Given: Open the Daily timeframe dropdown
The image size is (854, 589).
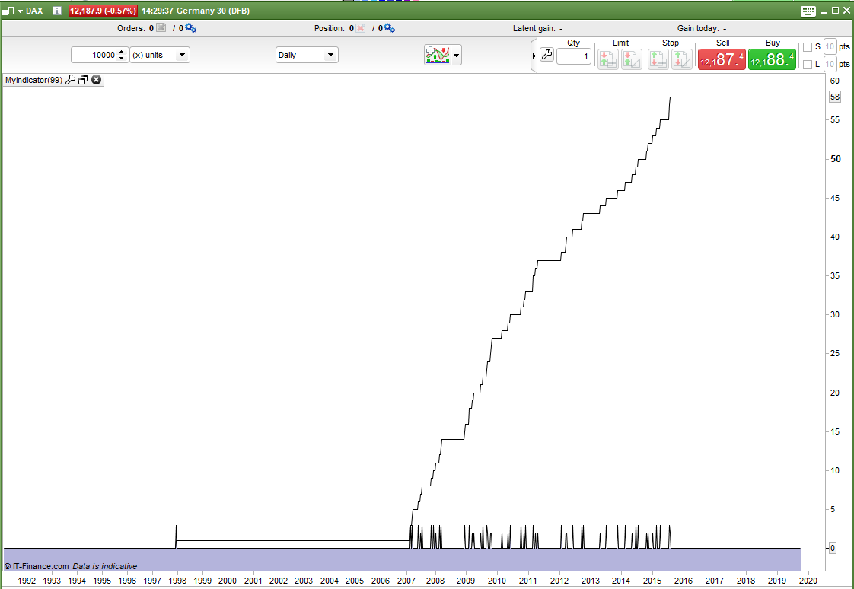Looking at the screenshot, I should pyautogui.click(x=307, y=55).
